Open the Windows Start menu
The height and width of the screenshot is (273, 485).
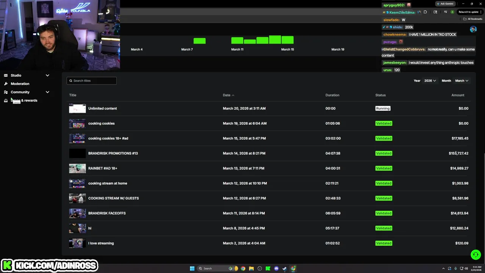click(x=192, y=268)
